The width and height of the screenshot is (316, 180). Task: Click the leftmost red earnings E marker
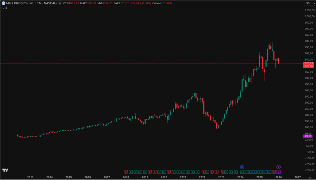[126, 172]
